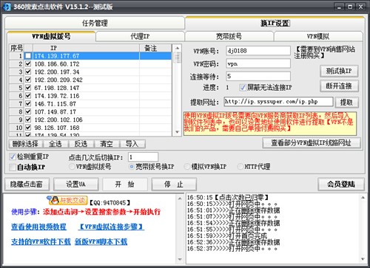Image resolution: width=370 pixels, height=268 pixels.
Task: Maximize the window
Action: click(x=350, y=7)
